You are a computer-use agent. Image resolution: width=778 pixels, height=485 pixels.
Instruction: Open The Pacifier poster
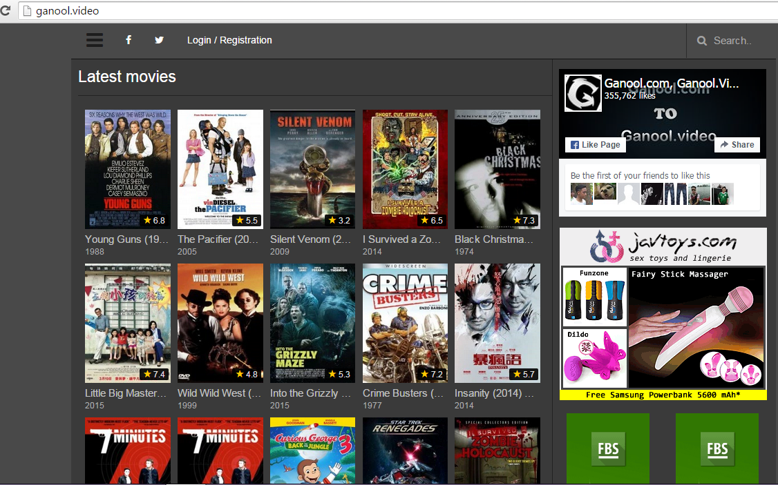pyautogui.click(x=220, y=169)
